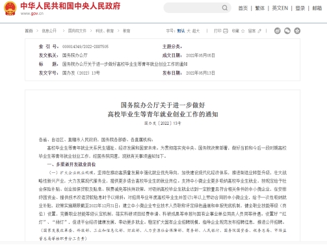327x245 pixels.
Task: Go to 首页 in the breadcrumb
Action: [29, 31]
